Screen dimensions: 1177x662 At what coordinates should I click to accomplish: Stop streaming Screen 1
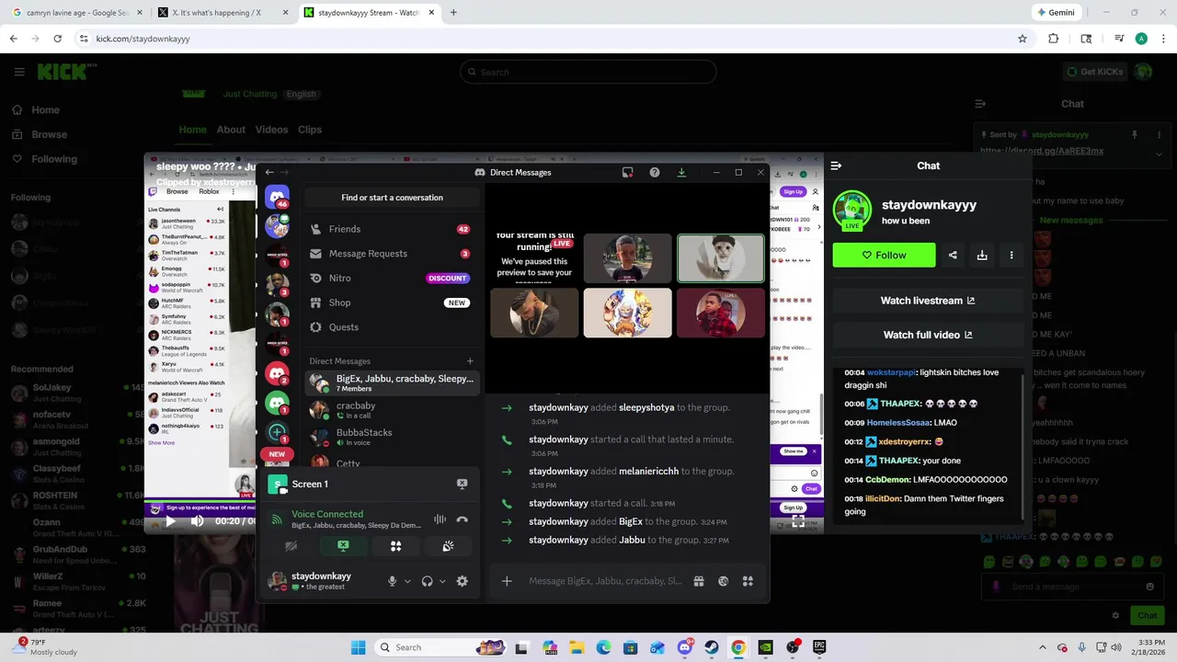(x=462, y=484)
